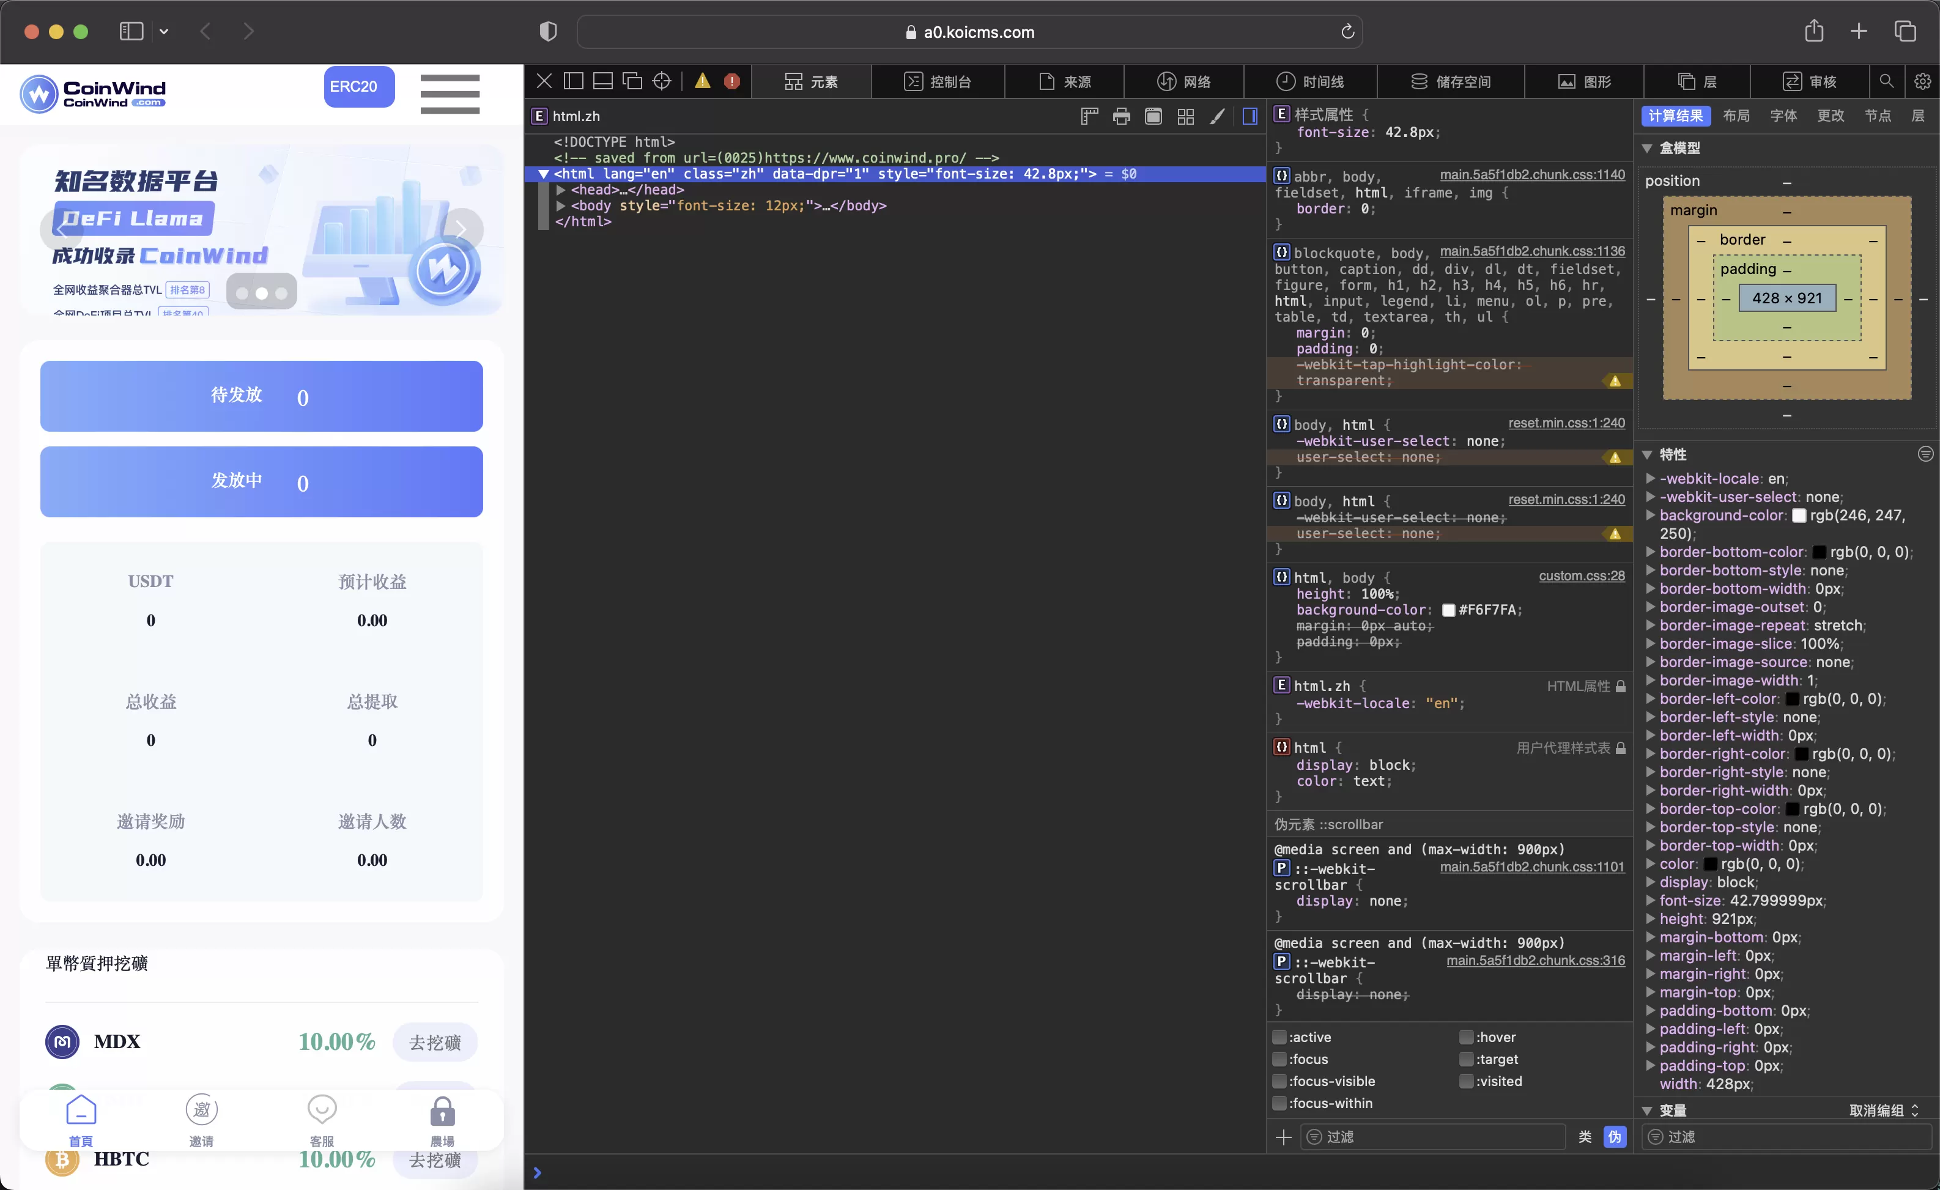This screenshot has height=1190, width=1940.
Task: Activate the element selection crosshair tool
Action: [x=662, y=81]
